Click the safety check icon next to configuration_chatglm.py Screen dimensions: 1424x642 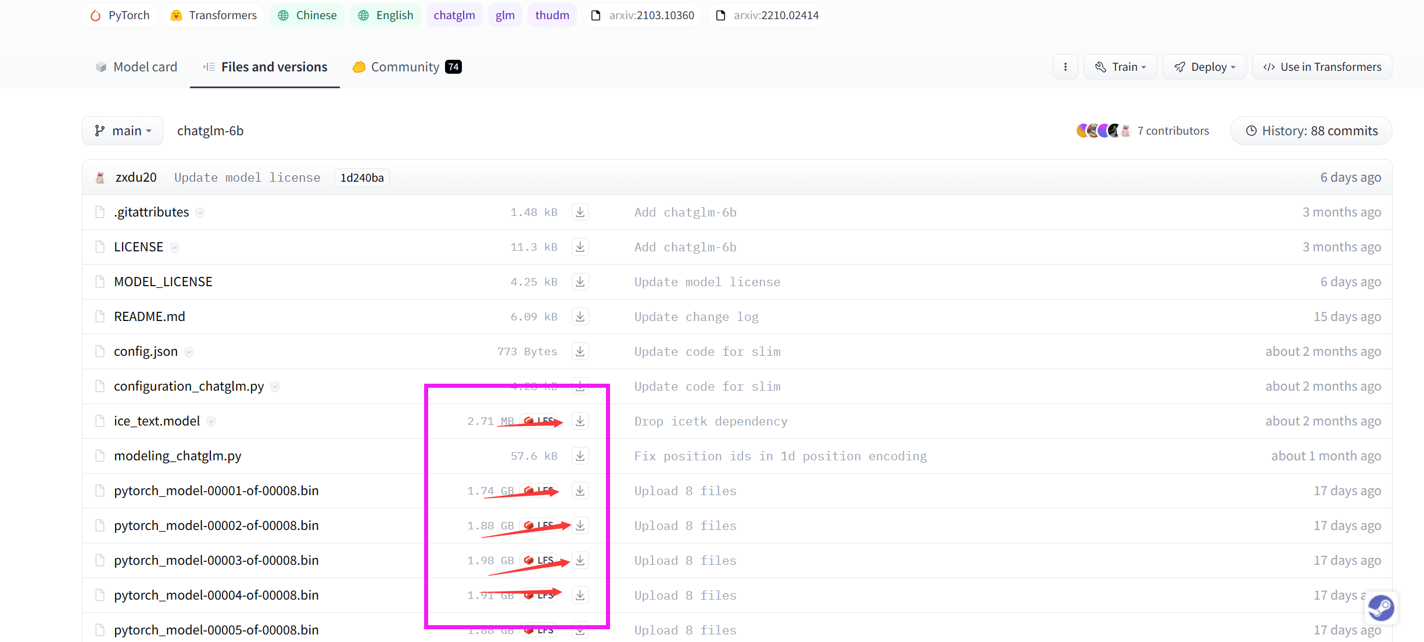pos(275,387)
